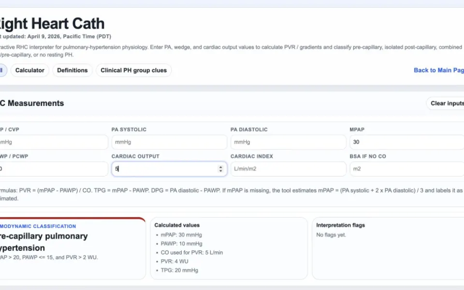This screenshot has width=464, height=290.
Task: Switch to the Definitions pill
Action: click(72, 71)
